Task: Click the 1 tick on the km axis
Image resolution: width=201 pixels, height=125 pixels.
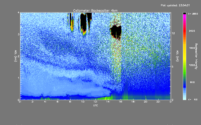Action: tap(19, 78)
